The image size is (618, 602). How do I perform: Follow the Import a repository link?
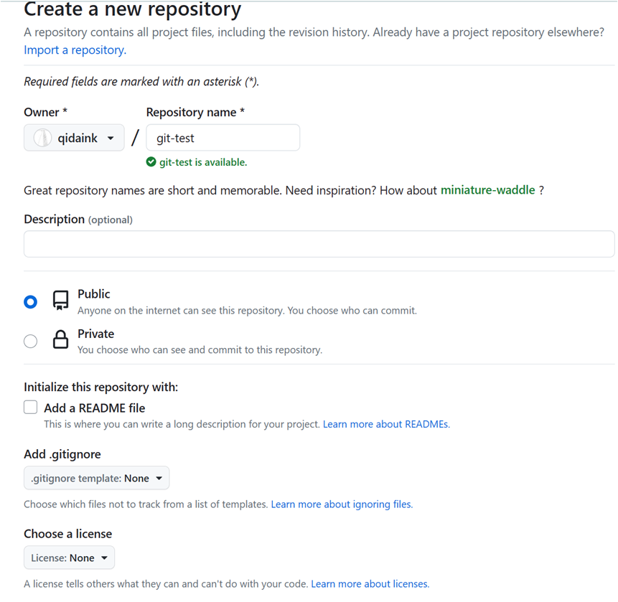tap(75, 50)
